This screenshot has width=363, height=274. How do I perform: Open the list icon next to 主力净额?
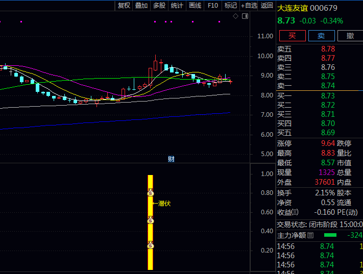click(310, 235)
